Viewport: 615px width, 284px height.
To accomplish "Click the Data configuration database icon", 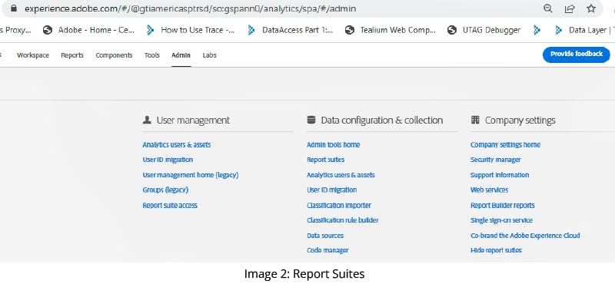I will pos(311,120).
